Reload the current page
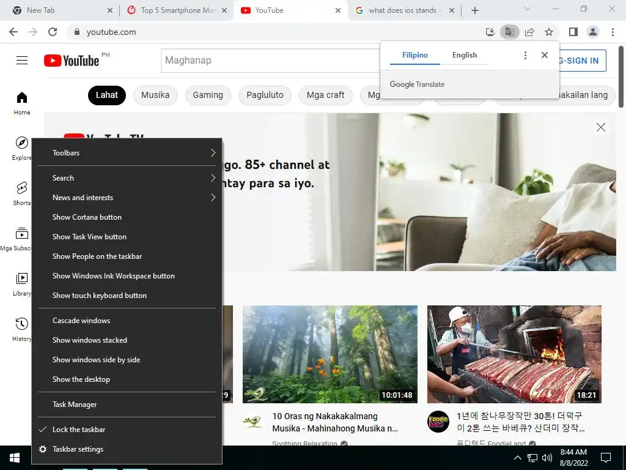Screen dimensions: 626x470 pyautogui.click(x=53, y=32)
